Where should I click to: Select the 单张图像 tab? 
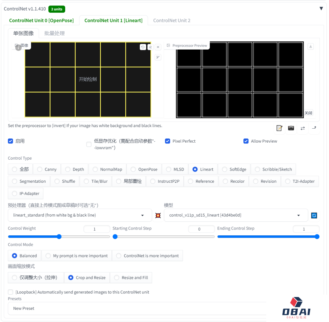pyautogui.click(x=23, y=33)
